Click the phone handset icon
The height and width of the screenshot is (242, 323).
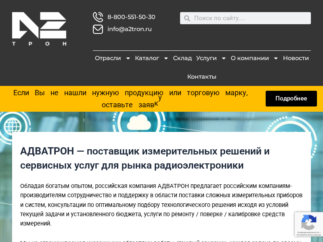pos(98,17)
